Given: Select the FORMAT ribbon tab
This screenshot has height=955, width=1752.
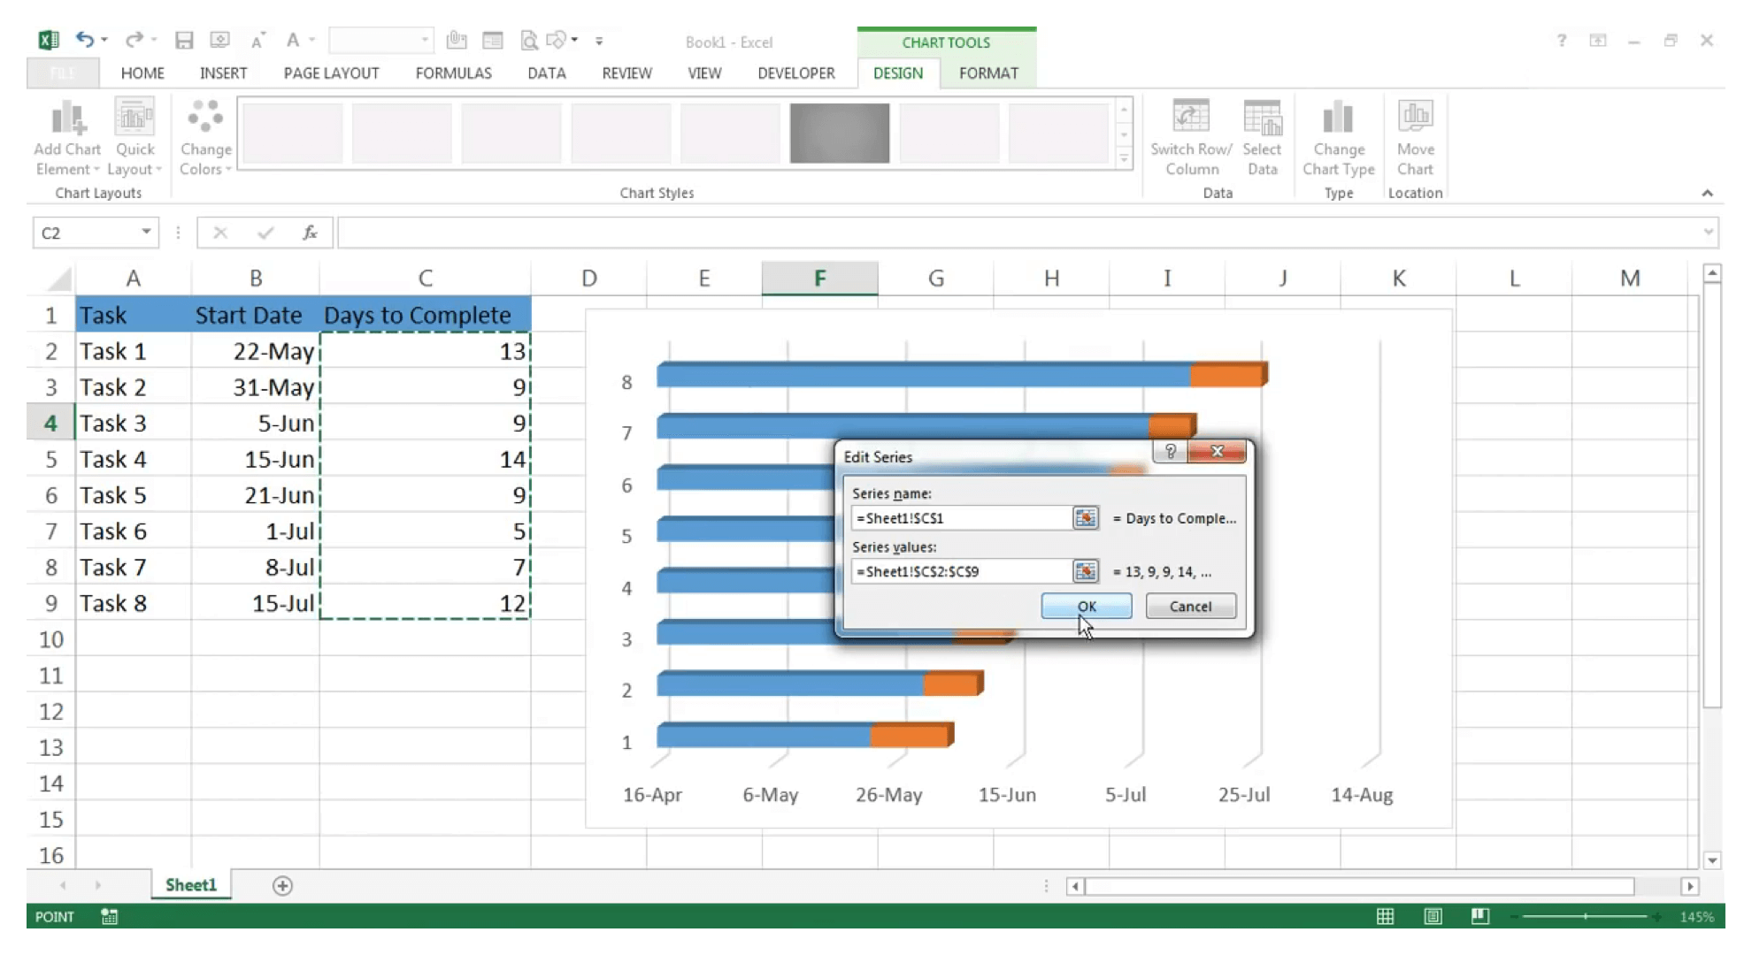Looking at the screenshot, I should (988, 73).
